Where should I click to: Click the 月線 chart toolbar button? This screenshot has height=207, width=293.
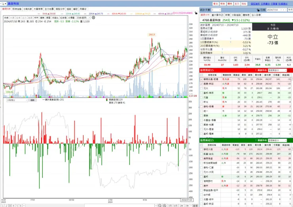pyautogui.click(x=6, y=17)
